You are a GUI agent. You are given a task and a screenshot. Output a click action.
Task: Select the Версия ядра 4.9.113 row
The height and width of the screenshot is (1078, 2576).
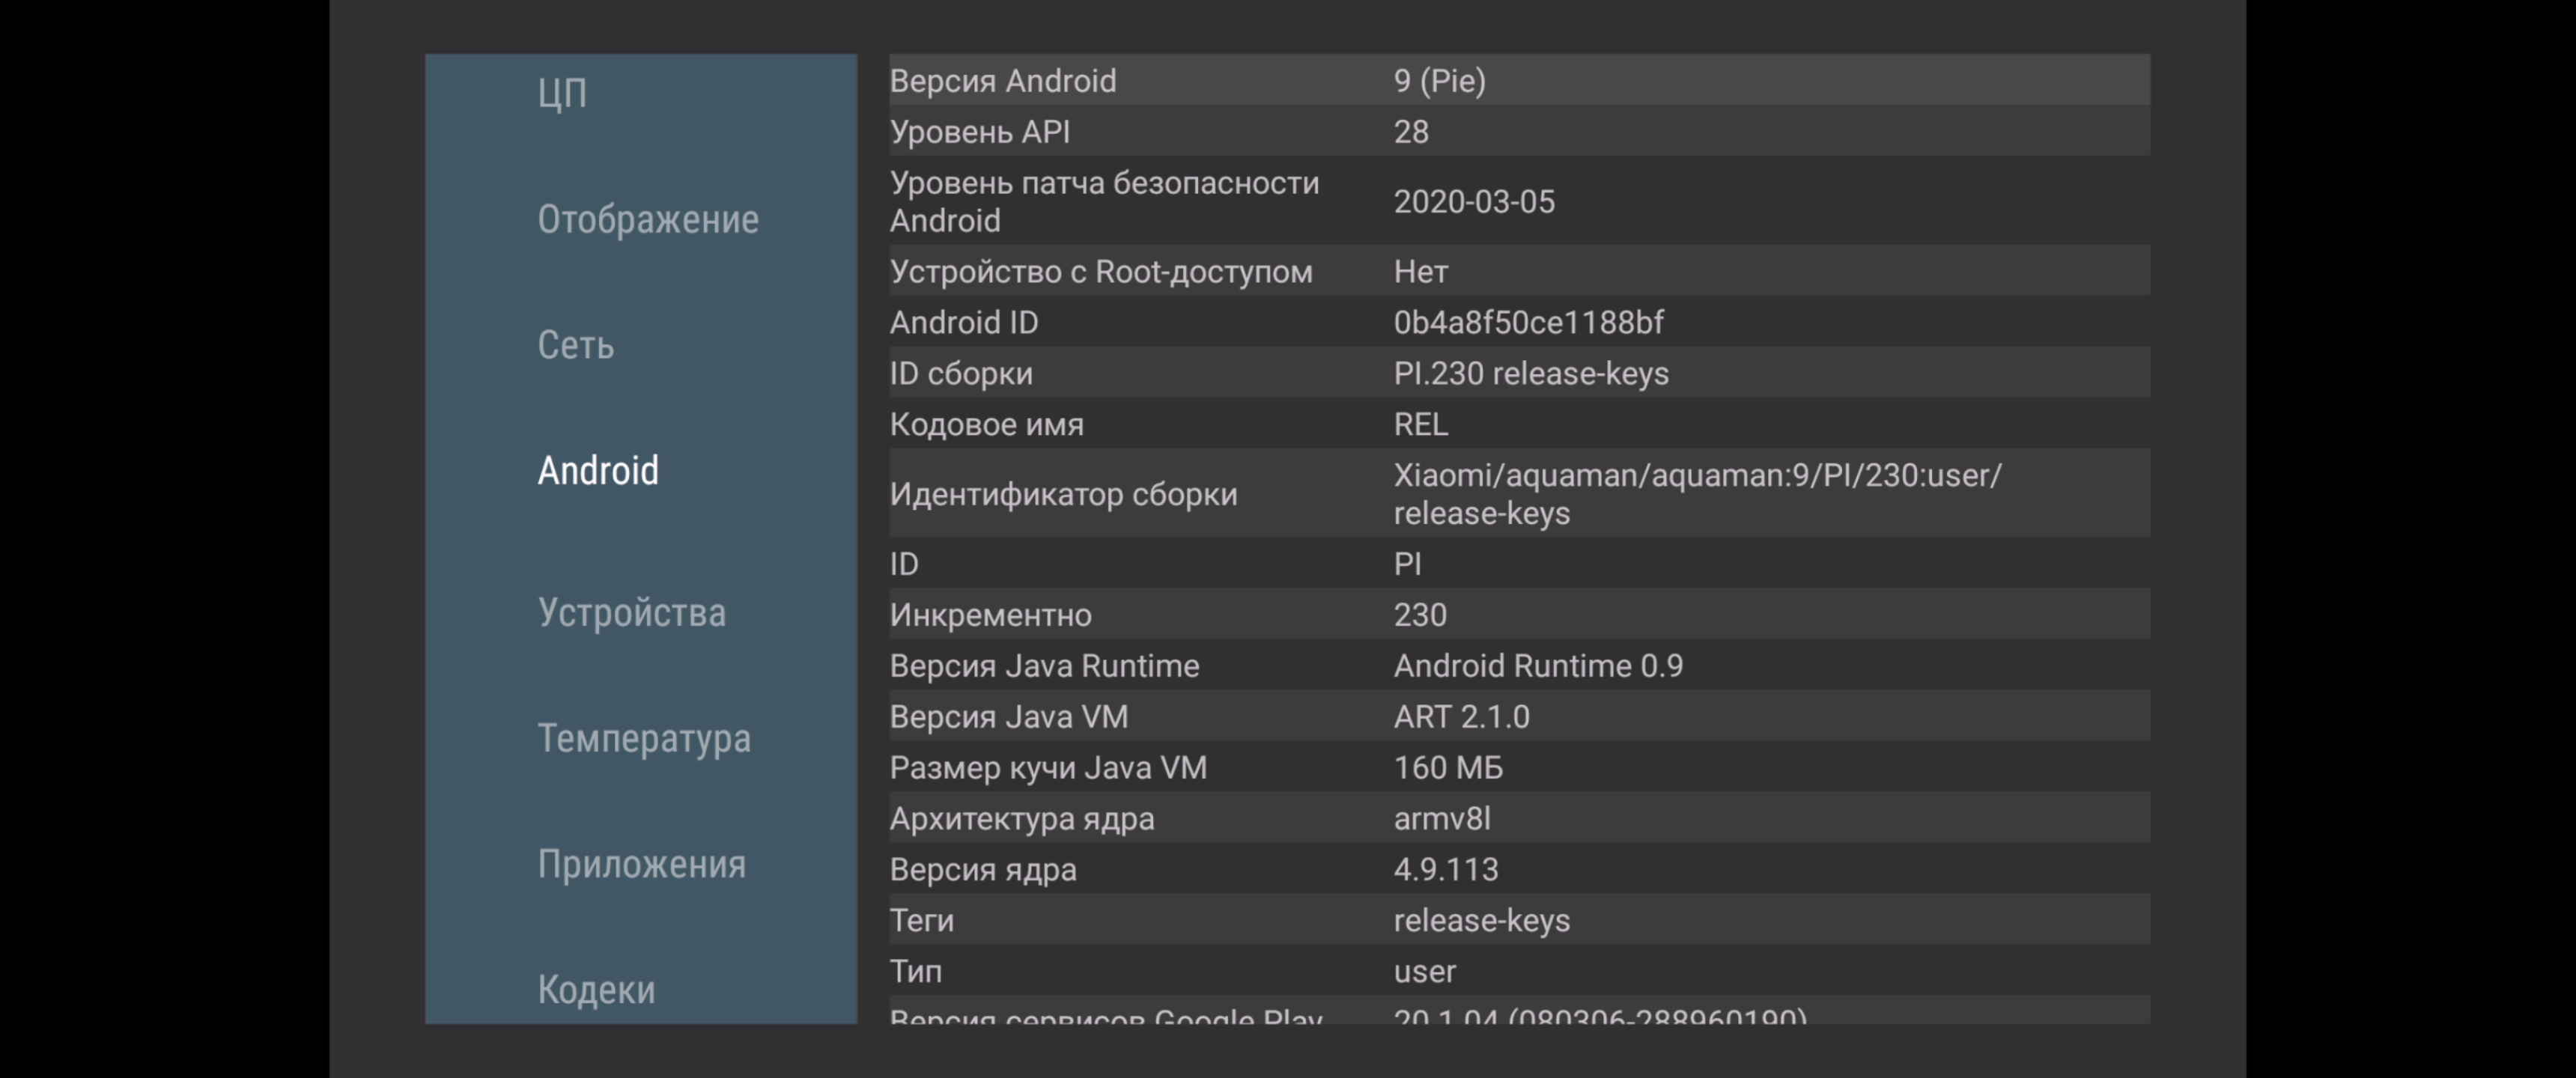click(x=1518, y=870)
